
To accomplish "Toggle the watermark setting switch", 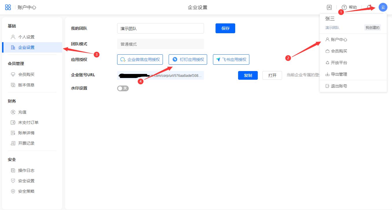I will click(x=123, y=88).
